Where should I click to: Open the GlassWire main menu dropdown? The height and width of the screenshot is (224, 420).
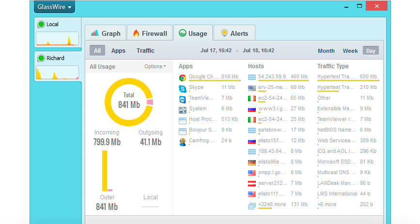pyautogui.click(x=54, y=7)
